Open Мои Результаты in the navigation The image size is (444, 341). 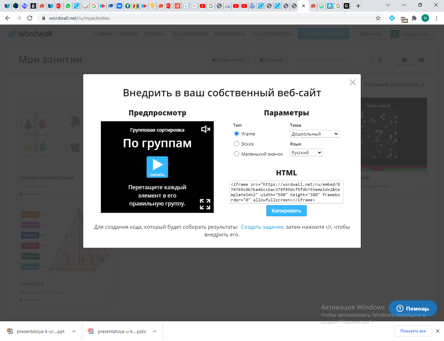coord(272,34)
